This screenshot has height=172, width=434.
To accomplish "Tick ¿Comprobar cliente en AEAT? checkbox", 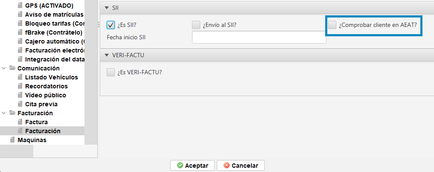I will (x=332, y=25).
